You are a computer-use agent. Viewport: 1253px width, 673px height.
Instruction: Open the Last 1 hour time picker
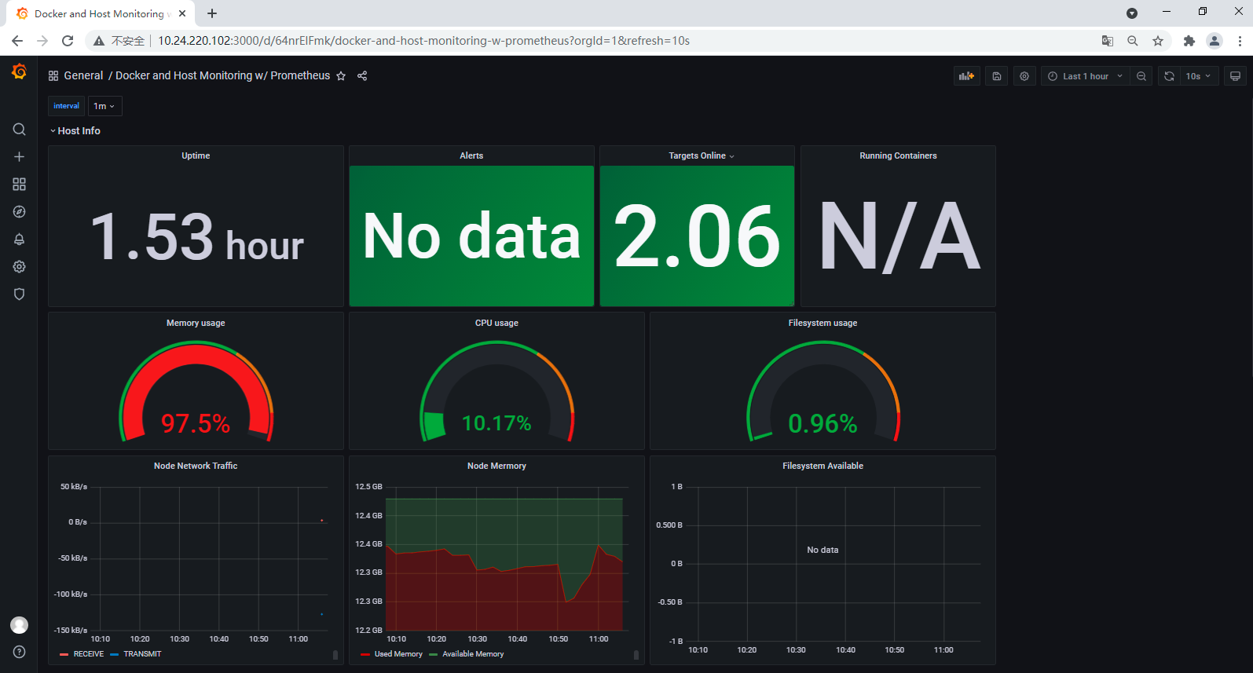[1086, 76]
